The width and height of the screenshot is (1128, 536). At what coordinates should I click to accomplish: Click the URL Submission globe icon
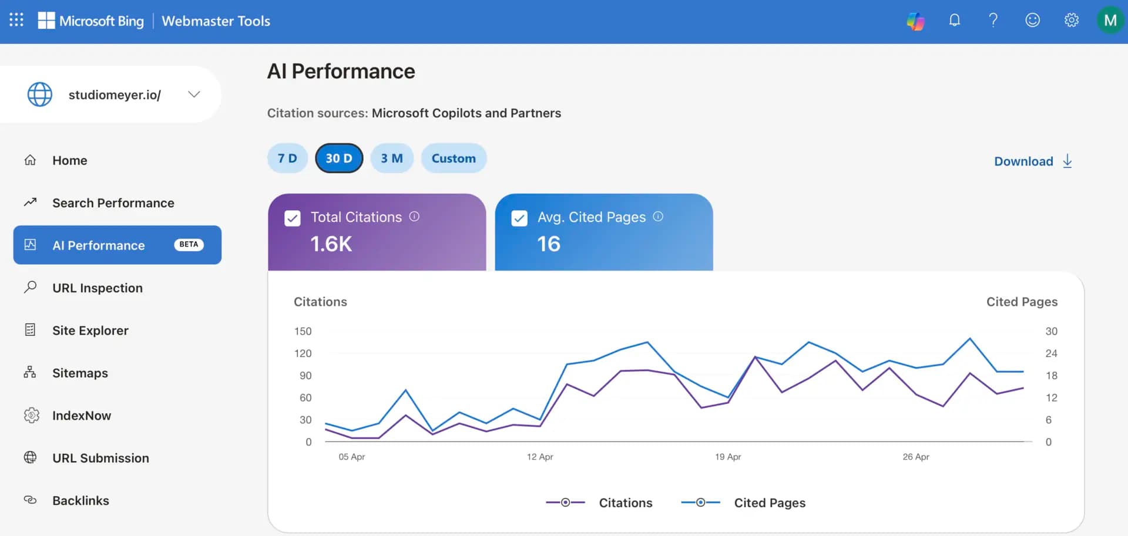[30, 457]
